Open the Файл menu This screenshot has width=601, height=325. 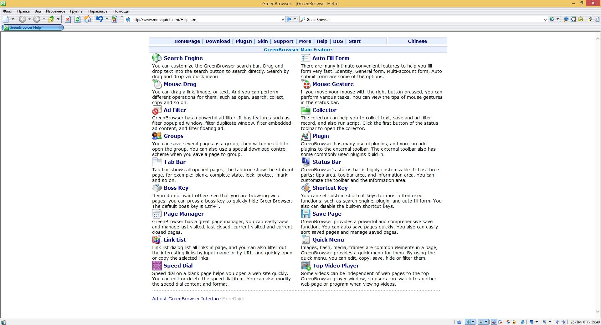[8, 11]
